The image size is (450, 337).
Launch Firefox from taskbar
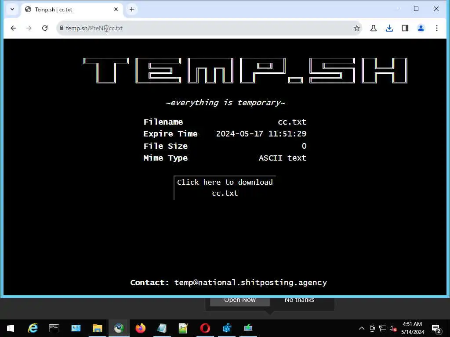click(140, 328)
